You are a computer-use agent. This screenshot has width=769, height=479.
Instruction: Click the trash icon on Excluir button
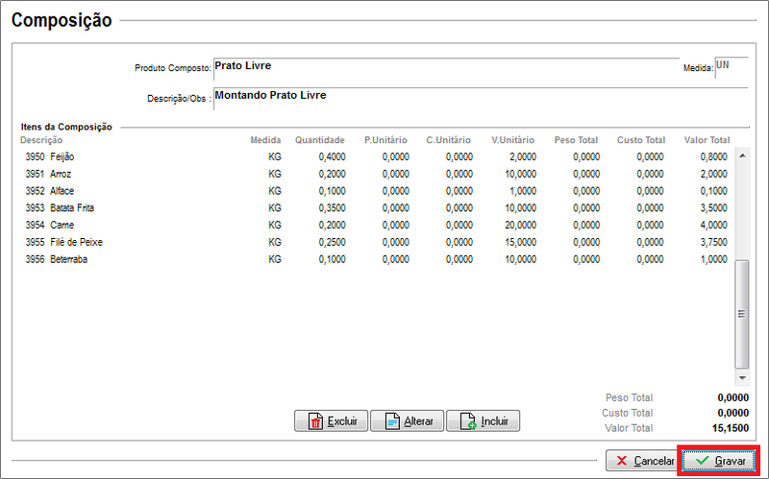(314, 421)
